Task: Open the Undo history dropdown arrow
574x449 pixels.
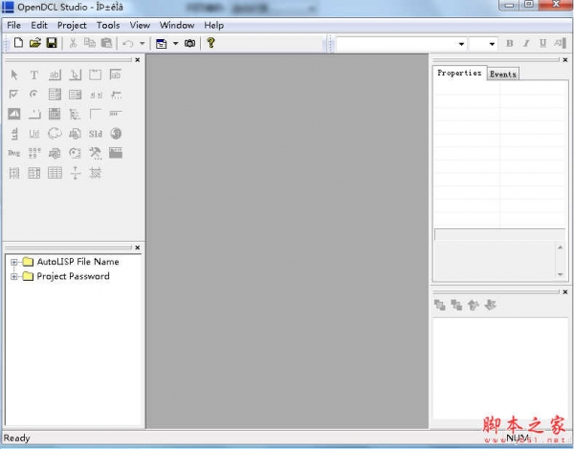Action: click(x=142, y=44)
